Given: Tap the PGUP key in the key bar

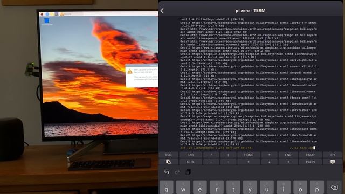Looking at the screenshot, I should click(310, 155).
